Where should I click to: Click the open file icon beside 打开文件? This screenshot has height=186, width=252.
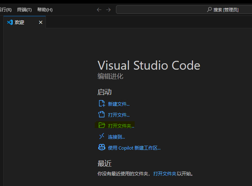click(101, 114)
